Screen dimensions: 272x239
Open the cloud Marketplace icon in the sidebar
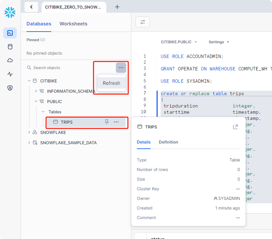click(10, 60)
